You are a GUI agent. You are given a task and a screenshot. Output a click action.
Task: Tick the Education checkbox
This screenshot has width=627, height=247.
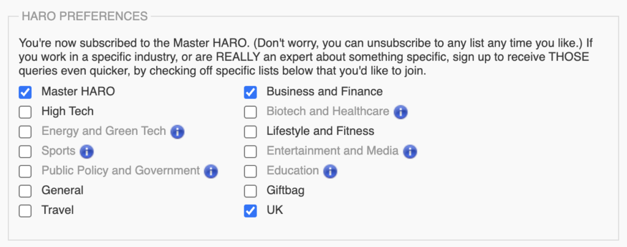point(250,171)
